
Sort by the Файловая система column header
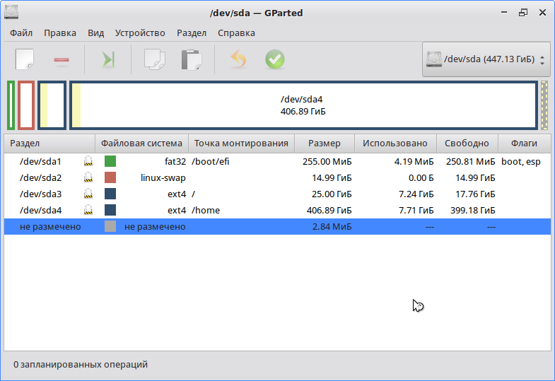[141, 143]
